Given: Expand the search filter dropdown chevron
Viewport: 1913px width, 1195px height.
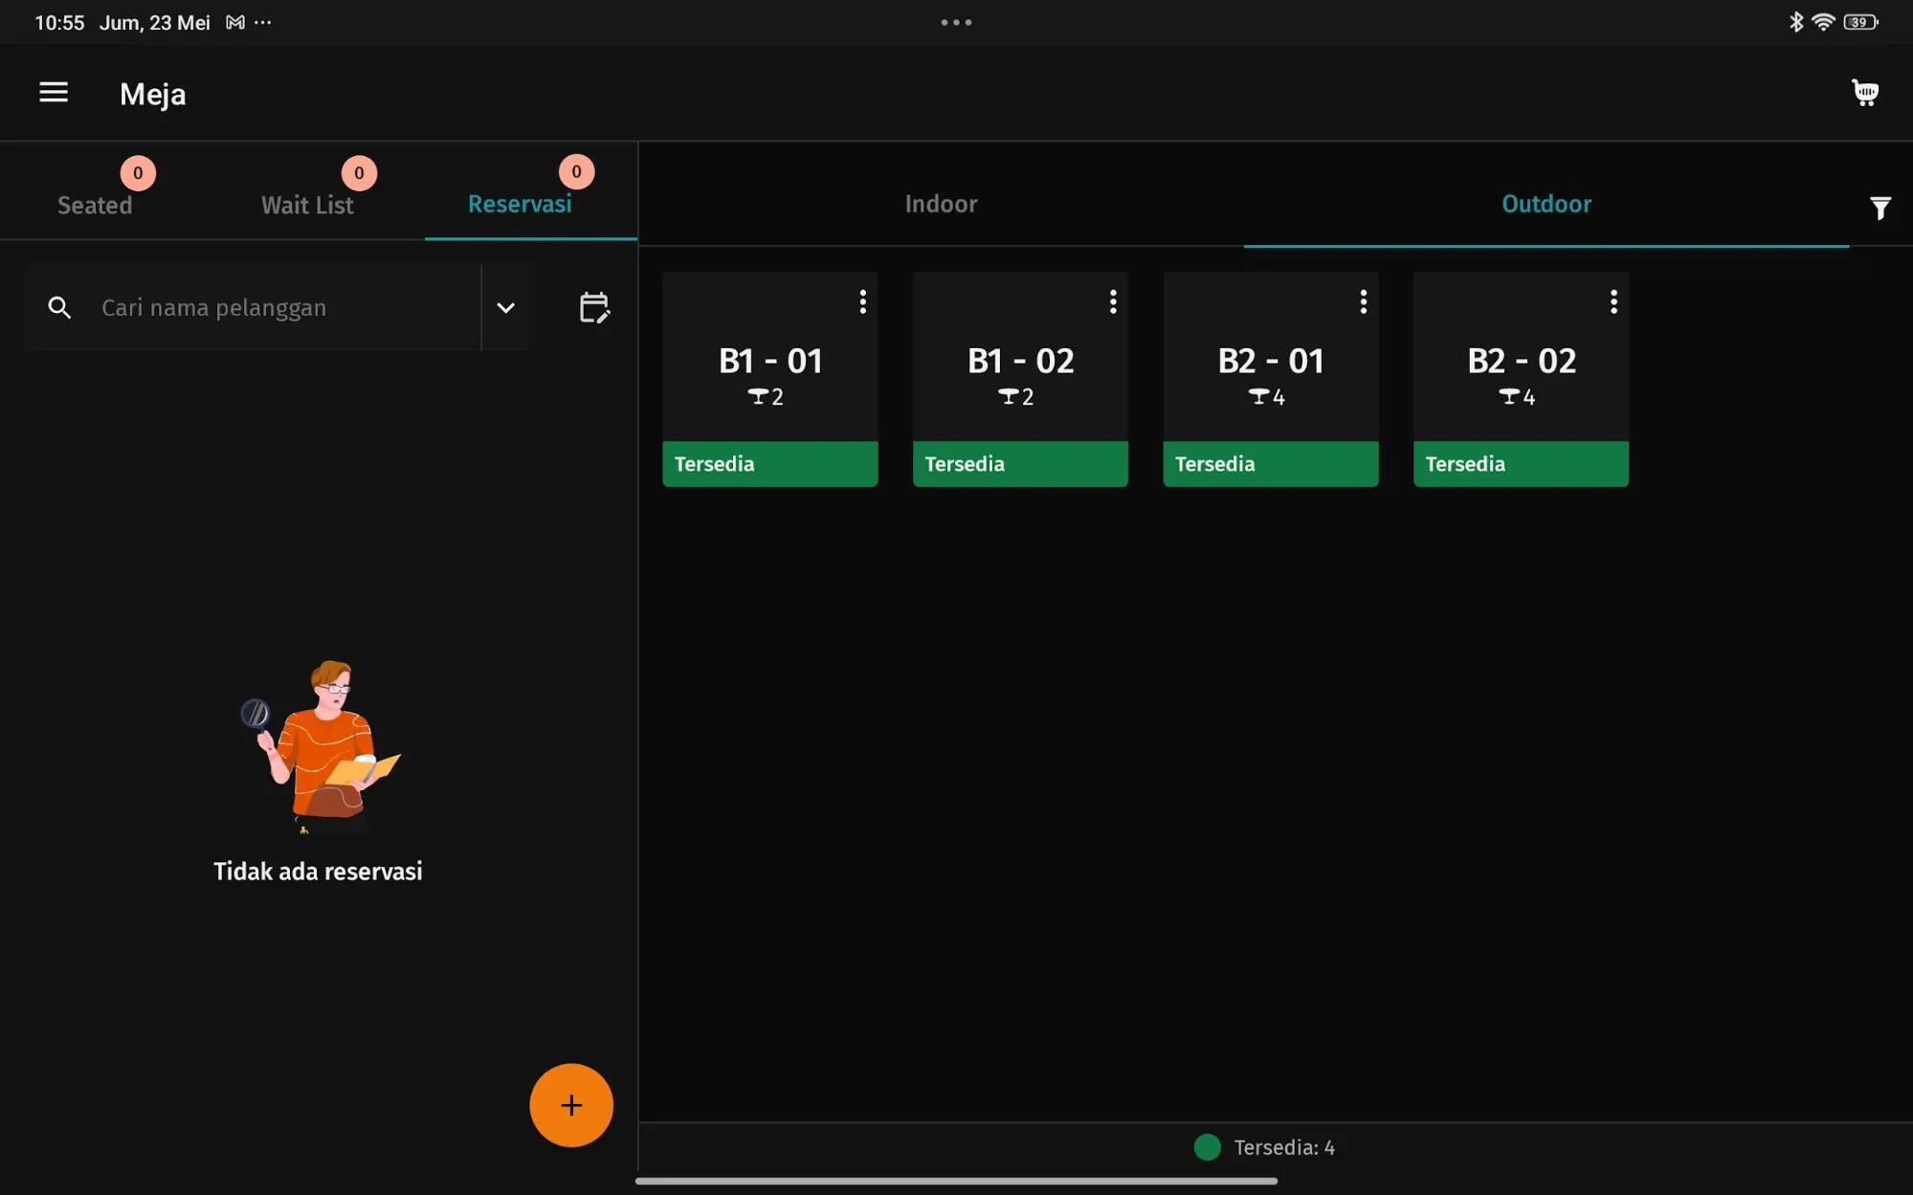Looking at the screenshot, I should 505,307.
